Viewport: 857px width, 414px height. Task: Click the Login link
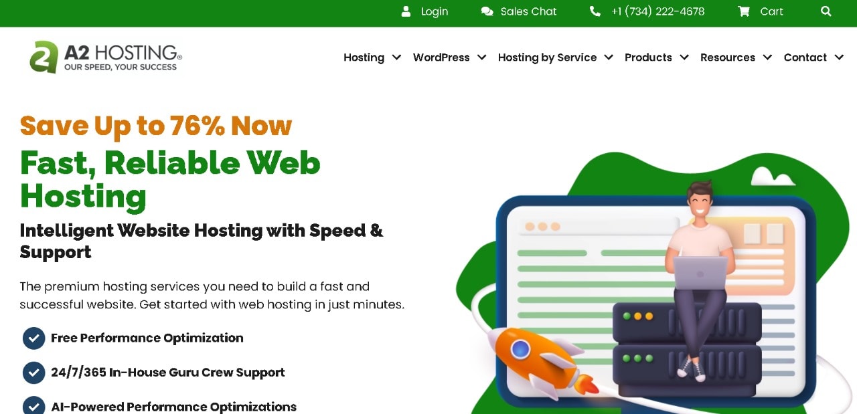435,11
